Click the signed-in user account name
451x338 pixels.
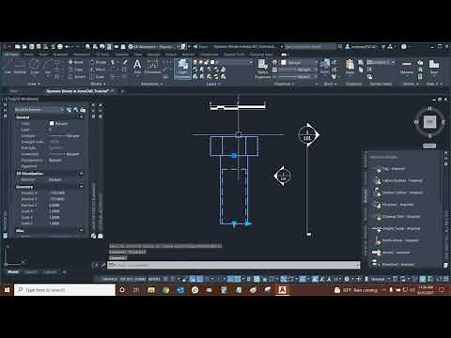[x=365, y=47]
